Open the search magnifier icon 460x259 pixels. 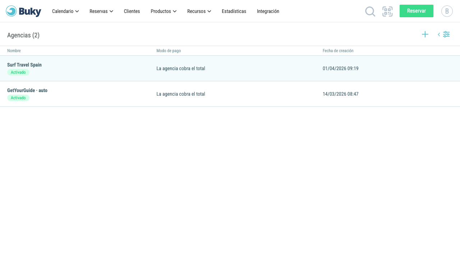[370, 12]
